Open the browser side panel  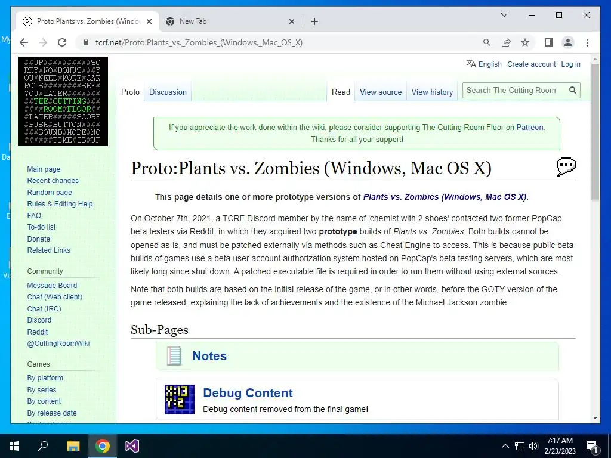[549, 42]
